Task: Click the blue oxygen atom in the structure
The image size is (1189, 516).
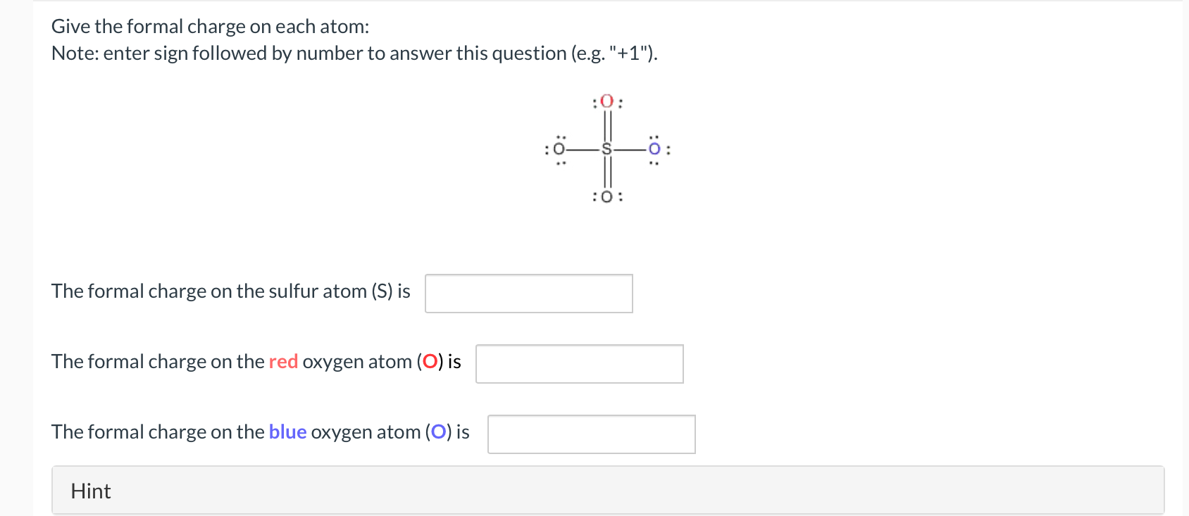Action: click(653, 149)
